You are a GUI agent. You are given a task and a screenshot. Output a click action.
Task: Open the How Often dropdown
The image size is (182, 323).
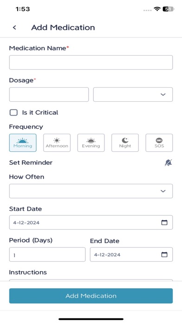coord(91,191)
